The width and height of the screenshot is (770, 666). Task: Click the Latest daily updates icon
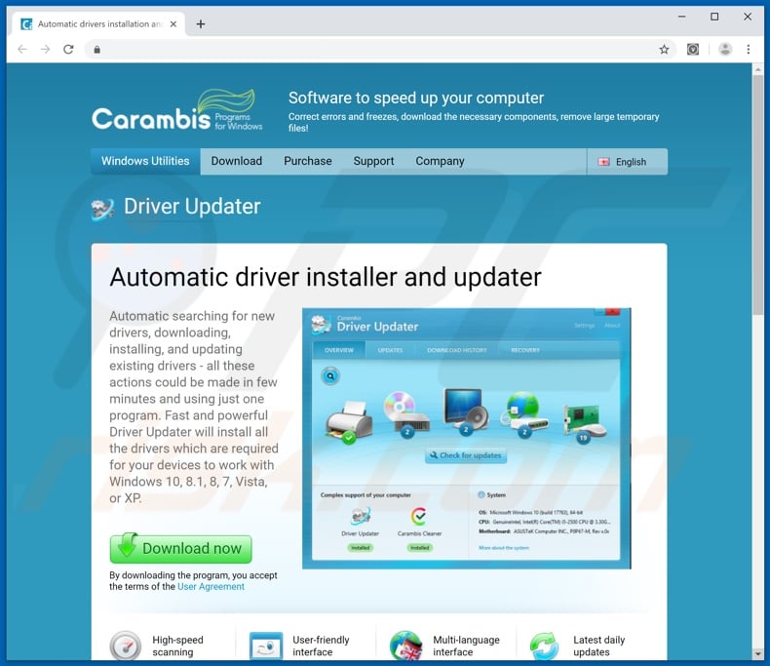coord(544,646)
